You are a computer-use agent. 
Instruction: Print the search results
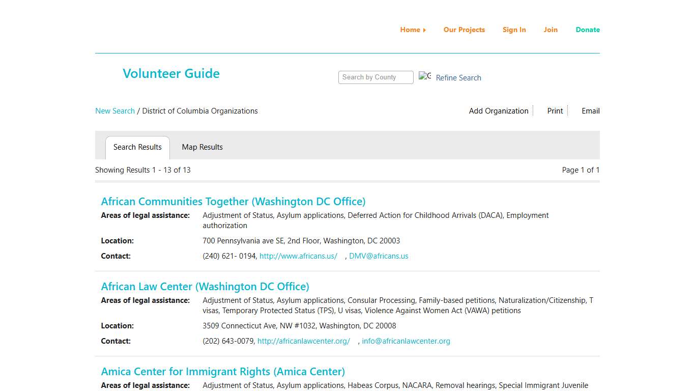coord(555,110)
